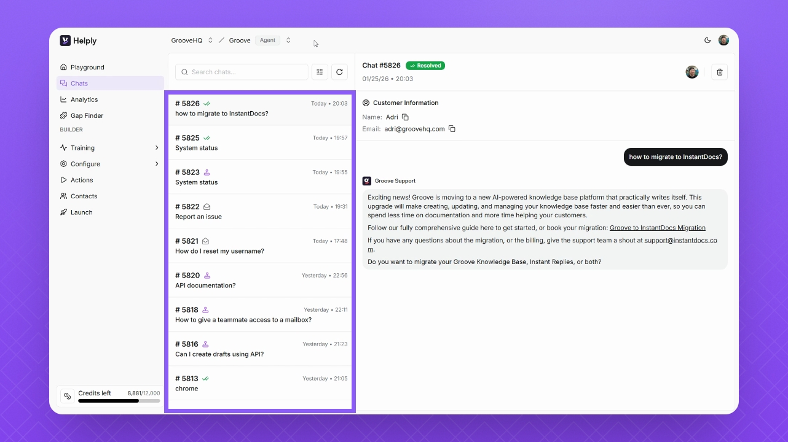Click the email adri@groovehq.com text

pyautogui.click(x=414, y=129)
